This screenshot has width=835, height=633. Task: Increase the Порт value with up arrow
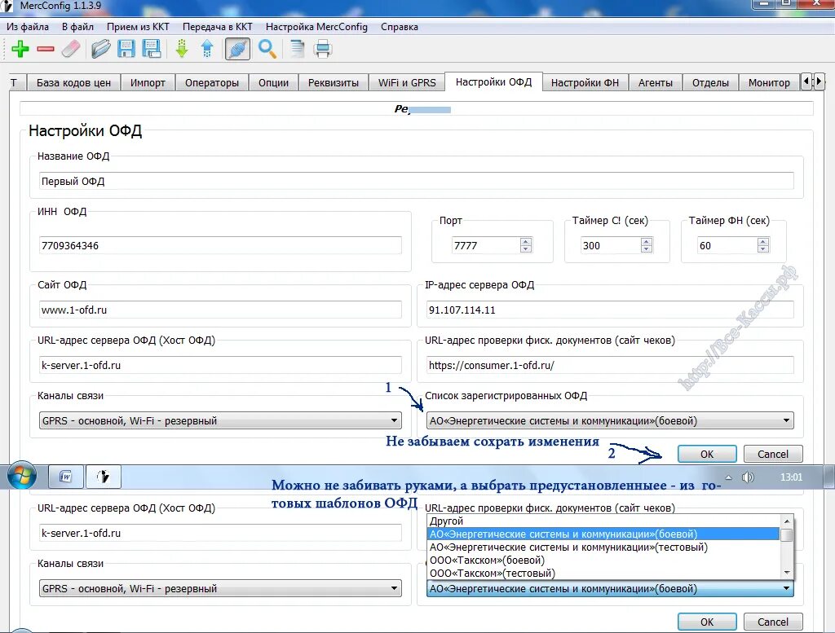[526, 241]
